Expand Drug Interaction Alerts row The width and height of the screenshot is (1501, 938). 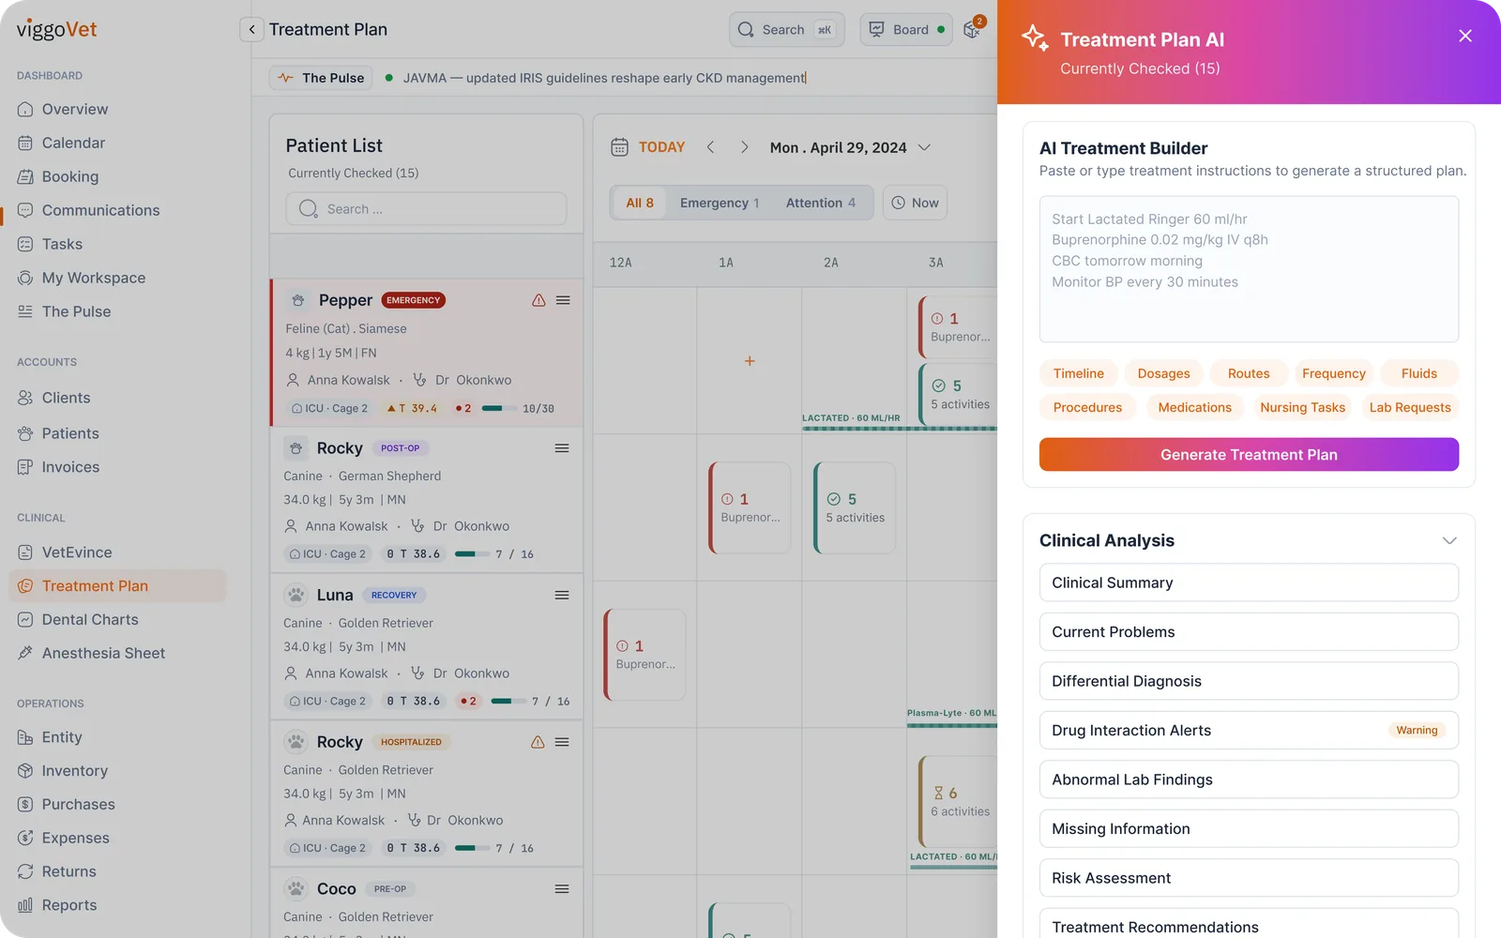1249,730
